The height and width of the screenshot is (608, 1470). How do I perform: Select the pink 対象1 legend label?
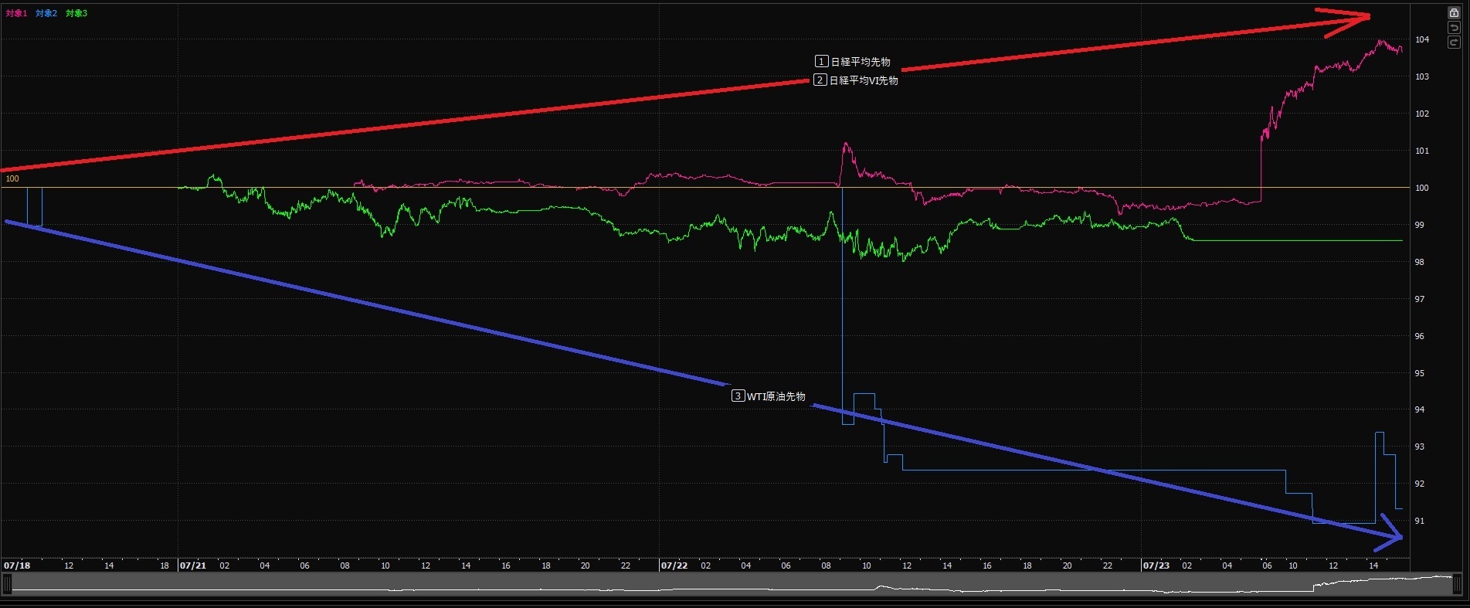[16, 13]
